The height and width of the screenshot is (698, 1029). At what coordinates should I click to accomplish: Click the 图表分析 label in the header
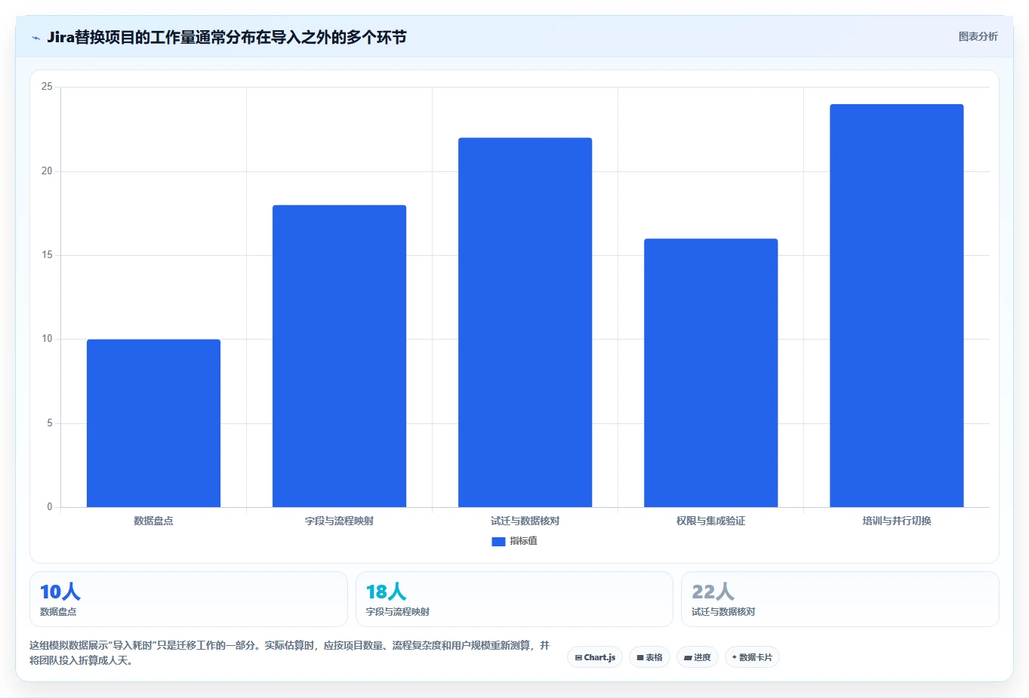(x=978, y=36)
